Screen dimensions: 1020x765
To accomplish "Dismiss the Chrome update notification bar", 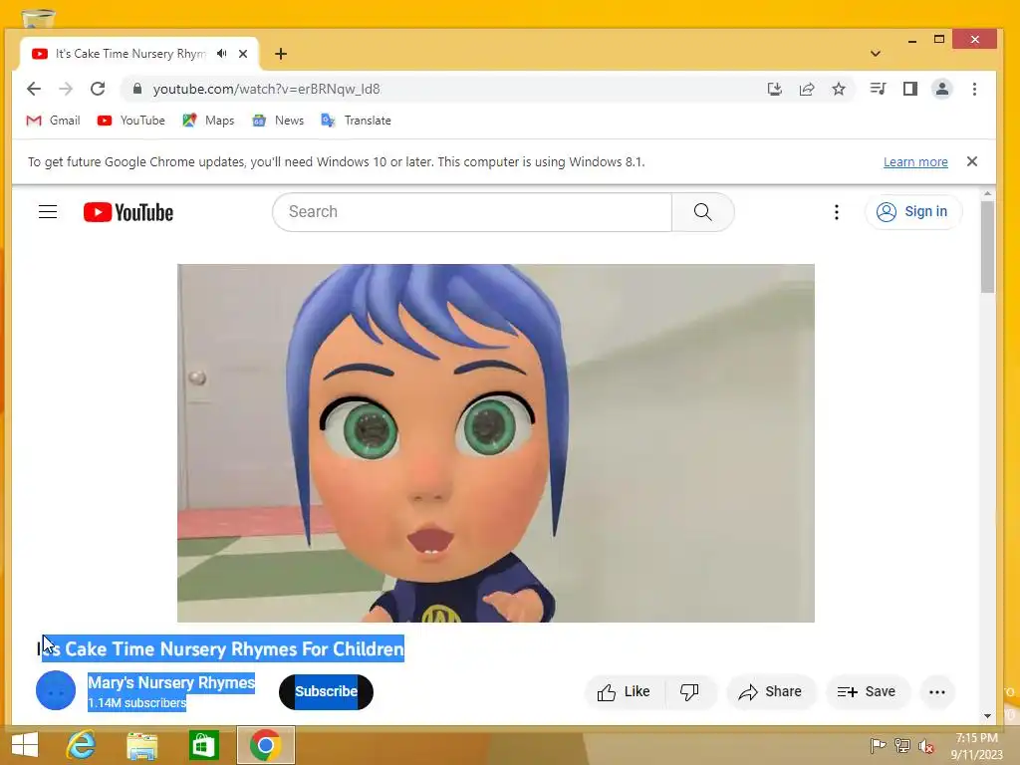I will pyautogui.click(x=972, y=161).
